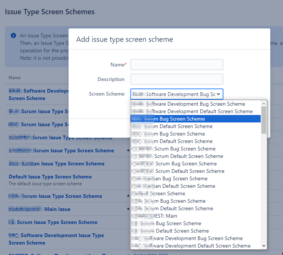The width and height of the screenshot is (283, 255).
Task: Click the Add issue type screen scheme title
Action: 124,39
